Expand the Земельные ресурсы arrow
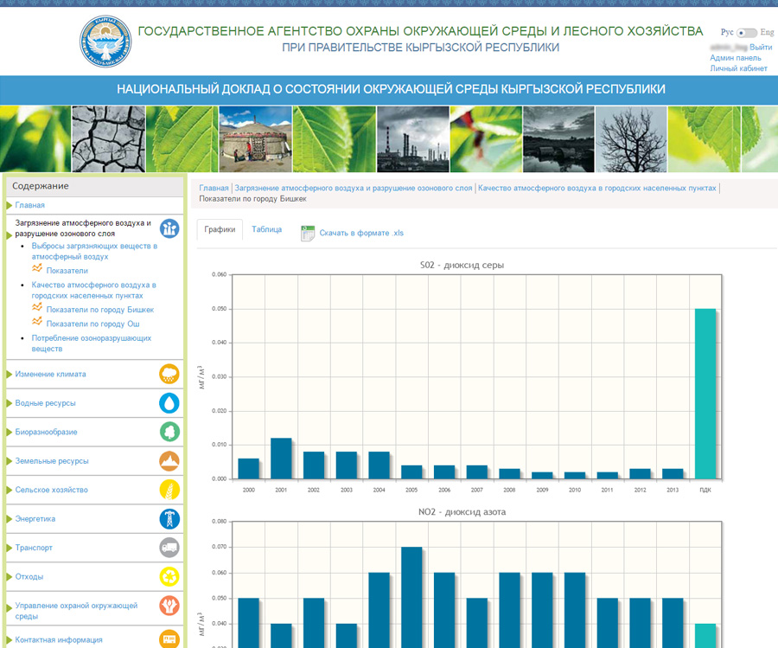 9,461
